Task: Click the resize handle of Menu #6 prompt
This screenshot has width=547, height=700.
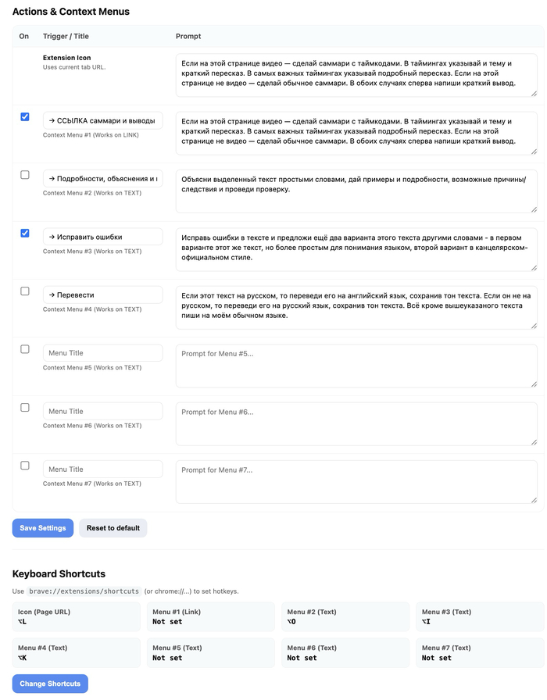Action: pos(534,441)
